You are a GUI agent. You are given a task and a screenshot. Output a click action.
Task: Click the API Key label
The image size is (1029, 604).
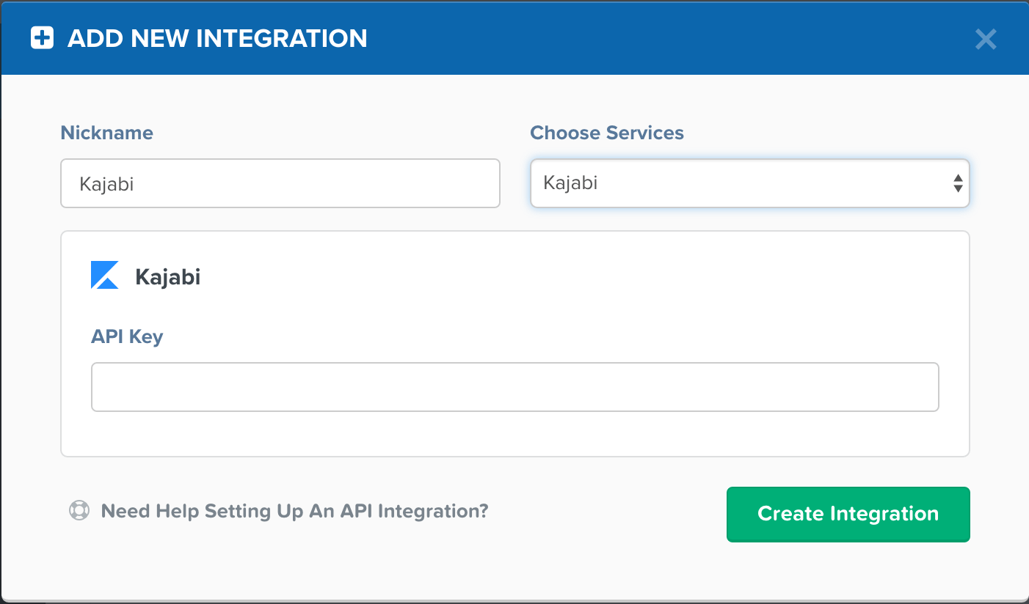127,336
